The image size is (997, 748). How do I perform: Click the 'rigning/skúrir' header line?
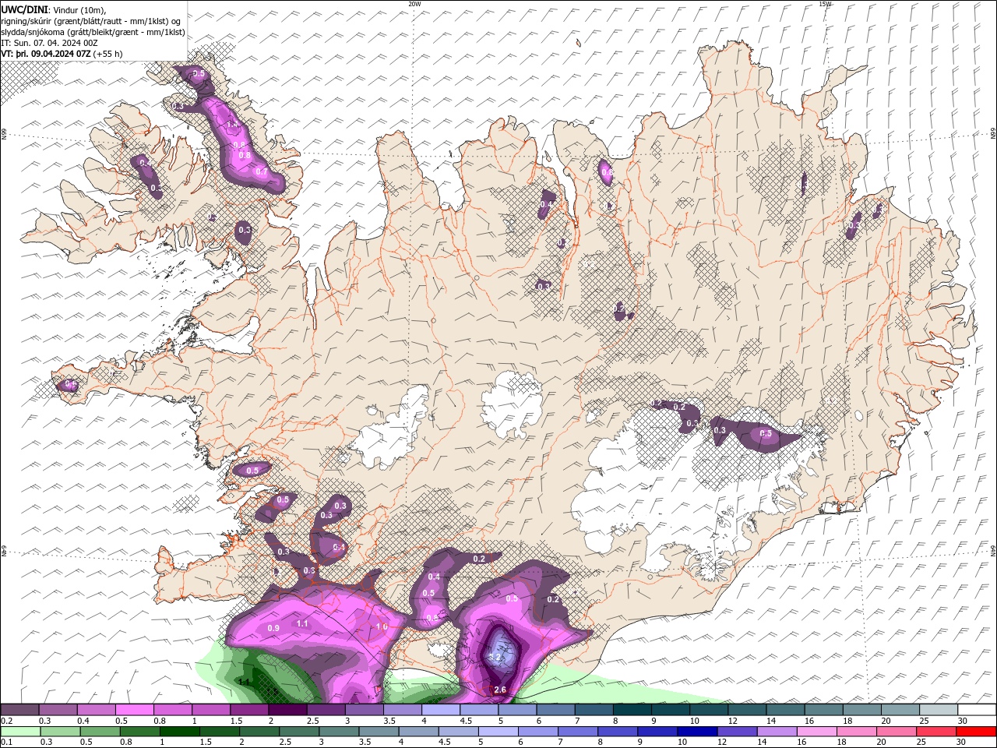91,21
